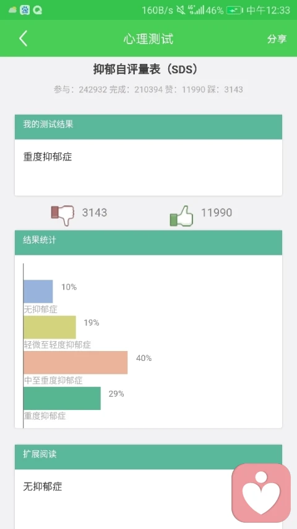Tap the 重度抑郁症 test result text
The height and width of the screenshot is (529, 297).
click(48, 157)
